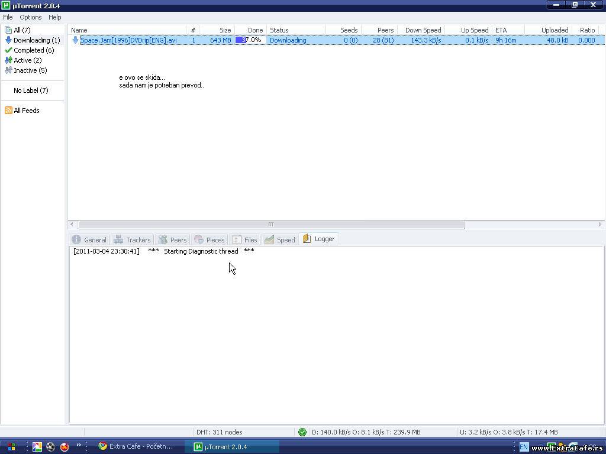Open the colorful quick launch icon
The height and width of the screenshot is (454, 606).
tap(37, 447)
